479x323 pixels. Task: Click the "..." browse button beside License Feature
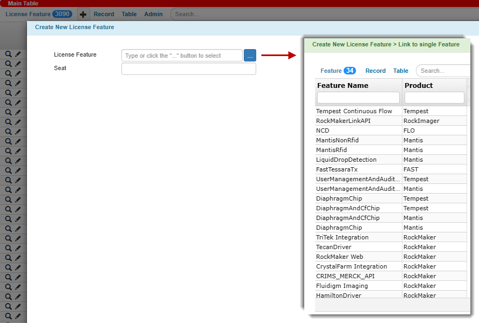tap(250, 56)
